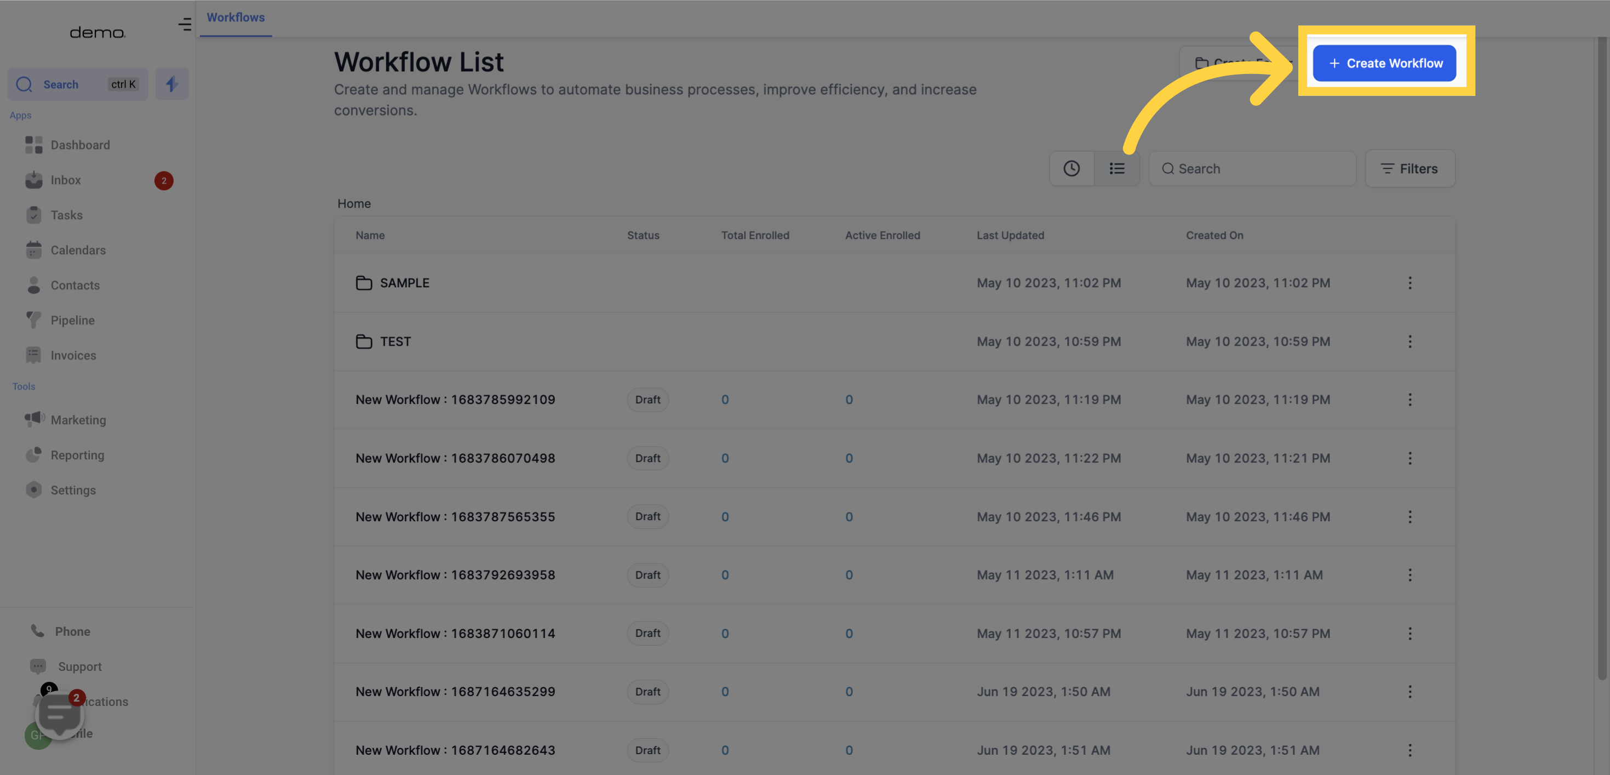Screen dimensions: 1610x775
Task: Open Tasks in the sidebar
Action: [66, 215]
